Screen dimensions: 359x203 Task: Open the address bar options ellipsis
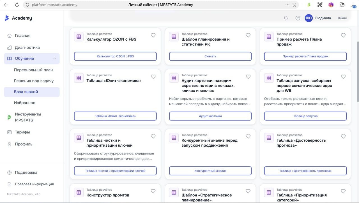pyautogui.click(x=287, y=5)
